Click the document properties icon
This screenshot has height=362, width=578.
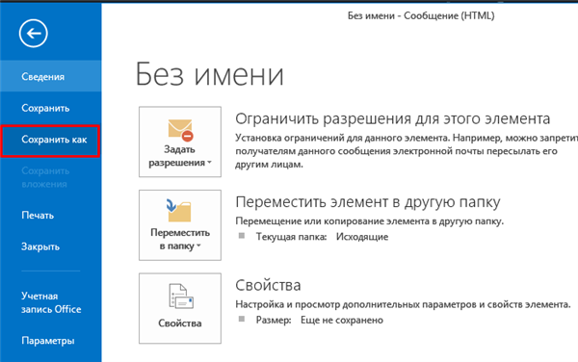click(x=181, y=296)
